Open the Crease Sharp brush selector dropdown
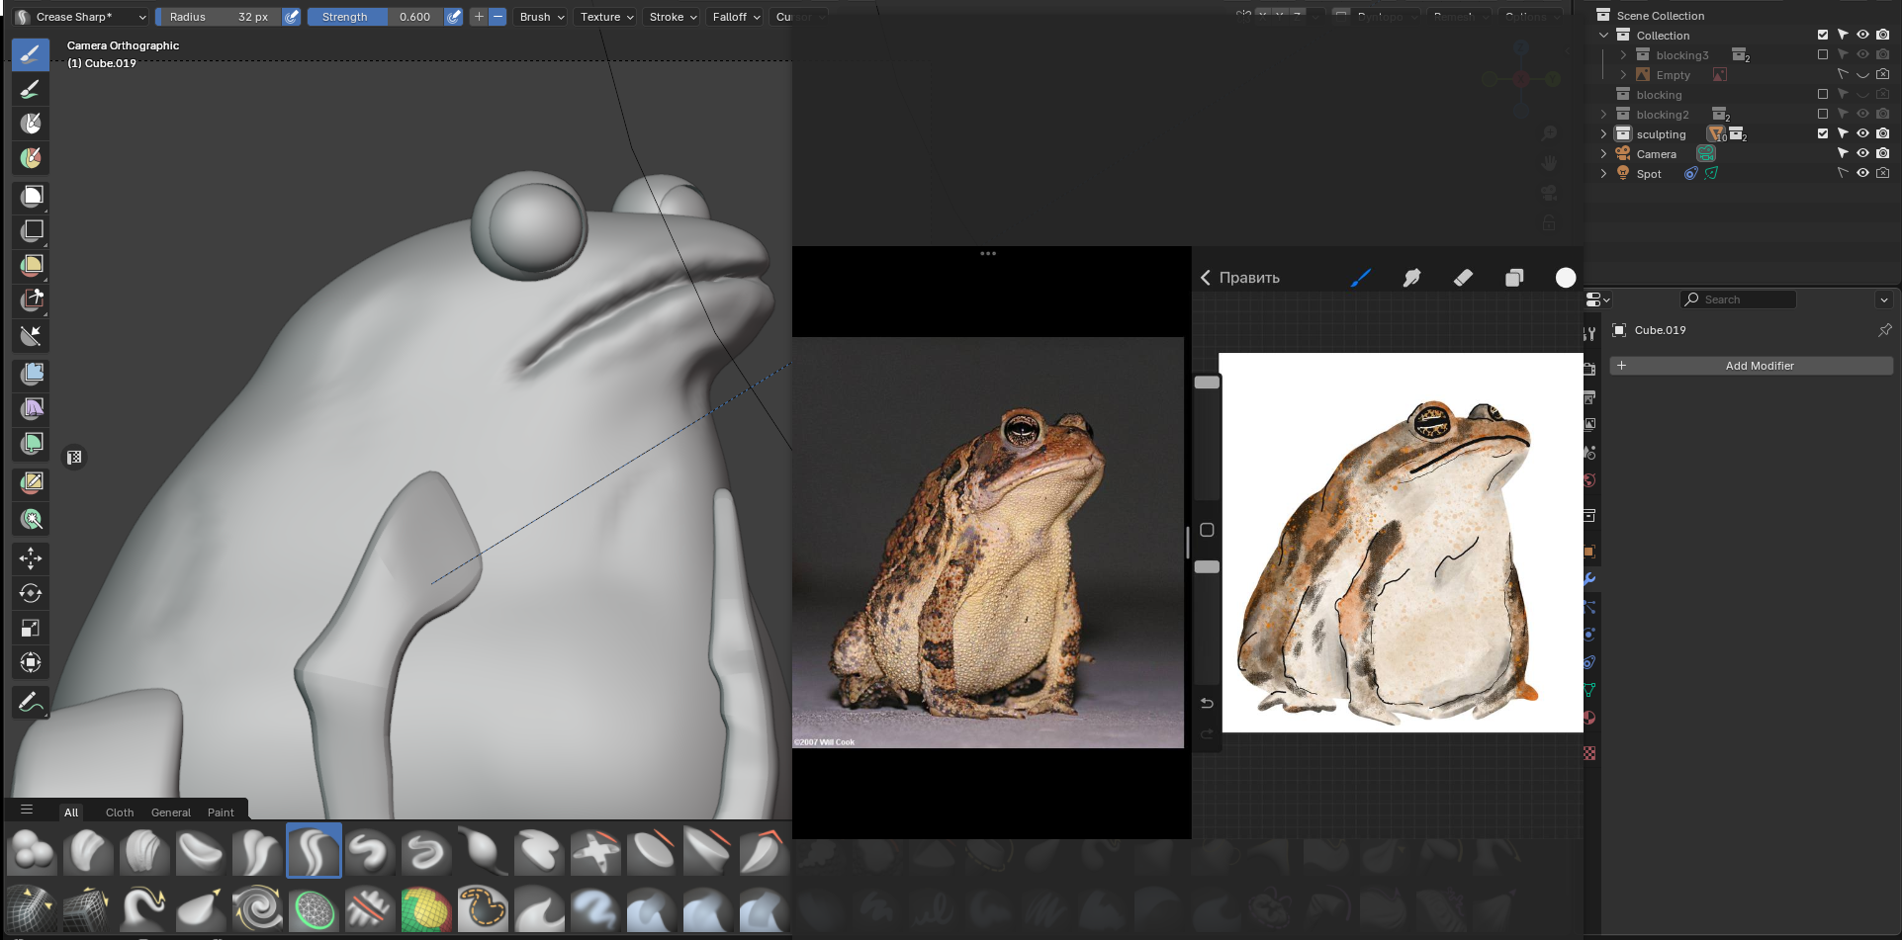Viewport: 1902px width, 940px height. pos(80,17)
